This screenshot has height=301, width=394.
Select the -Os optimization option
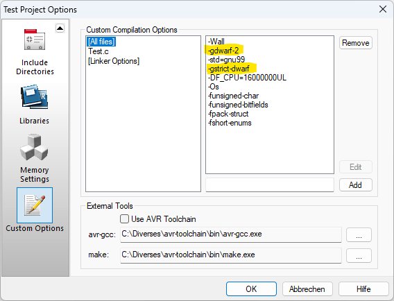(214, 87)
